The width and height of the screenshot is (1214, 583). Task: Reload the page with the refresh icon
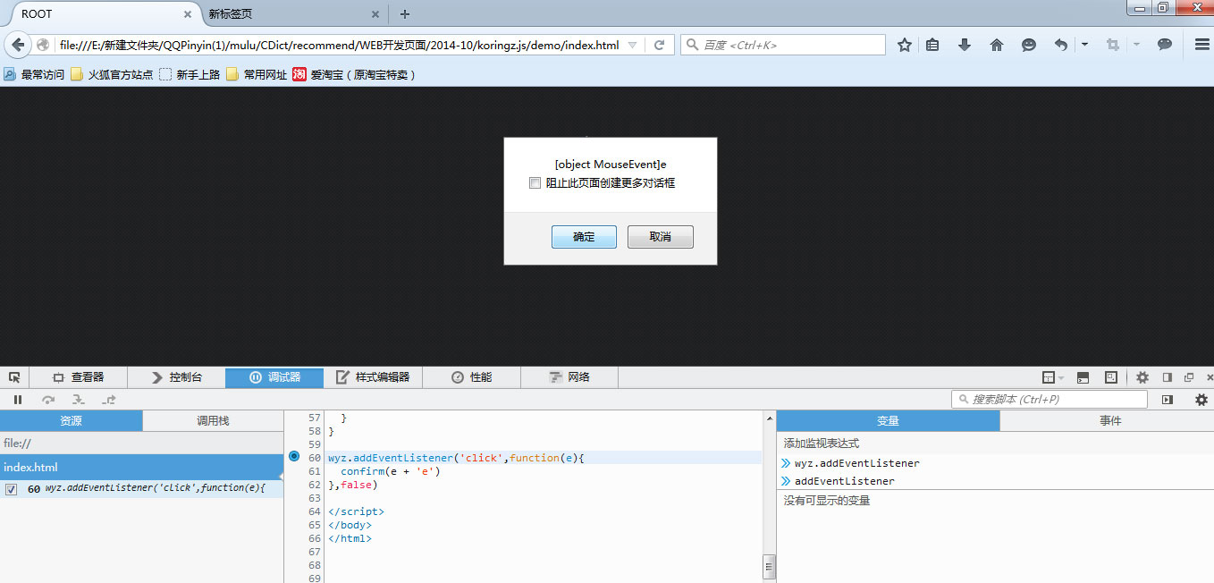tap(659, 45)
